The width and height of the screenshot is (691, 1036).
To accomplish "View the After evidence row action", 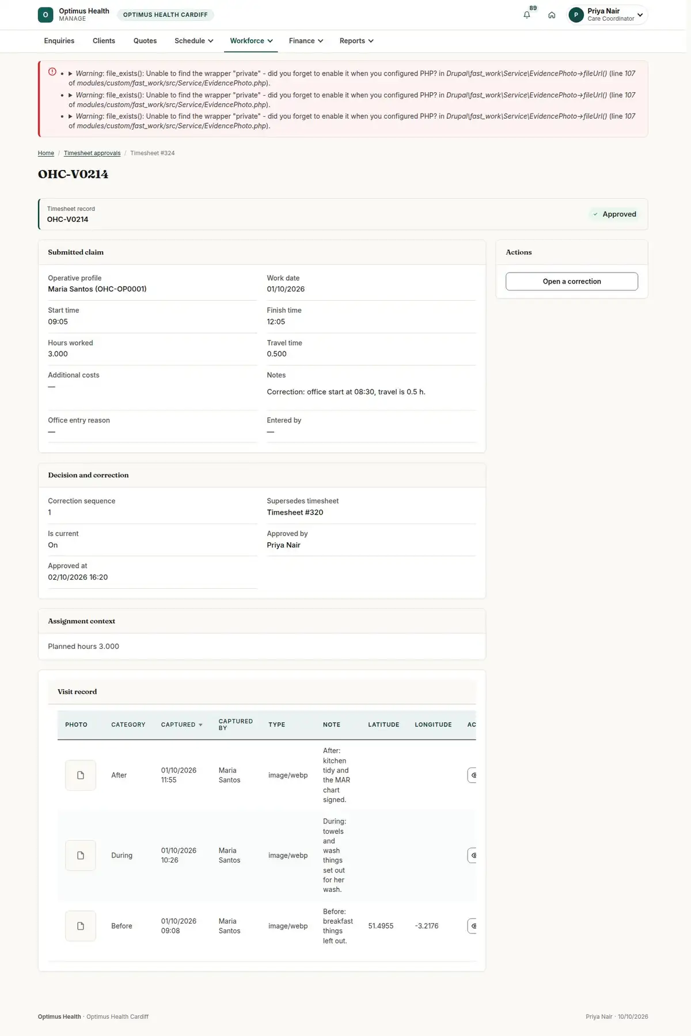I will pos(472,775).
